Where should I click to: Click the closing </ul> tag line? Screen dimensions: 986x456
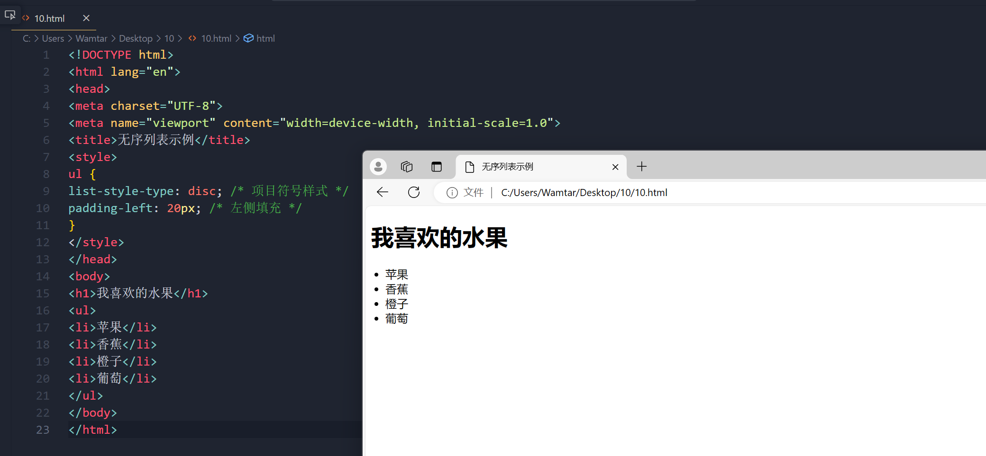[85, 396]
